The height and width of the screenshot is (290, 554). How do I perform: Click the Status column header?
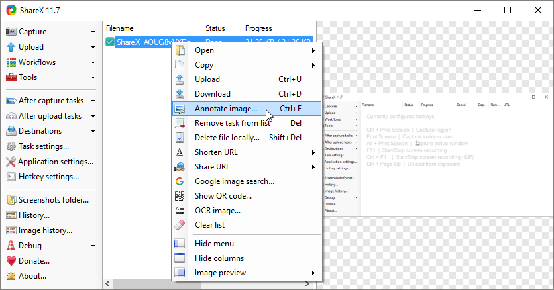coord(221,28)
